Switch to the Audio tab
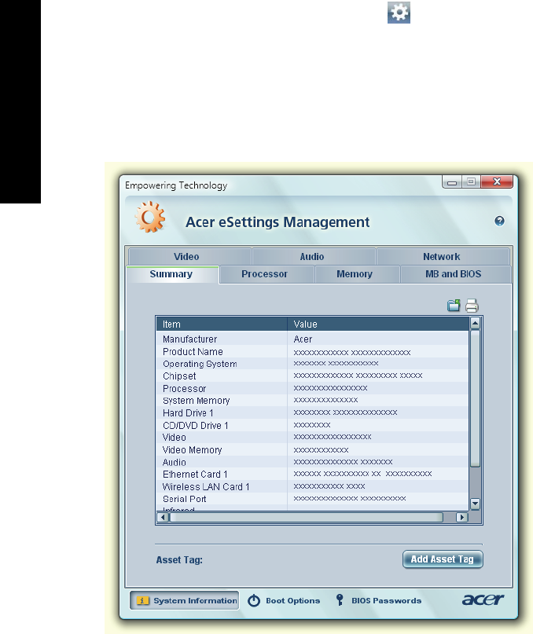Image resolution: width=533 pixels, height=634 pixels. (x=314, y=257)
